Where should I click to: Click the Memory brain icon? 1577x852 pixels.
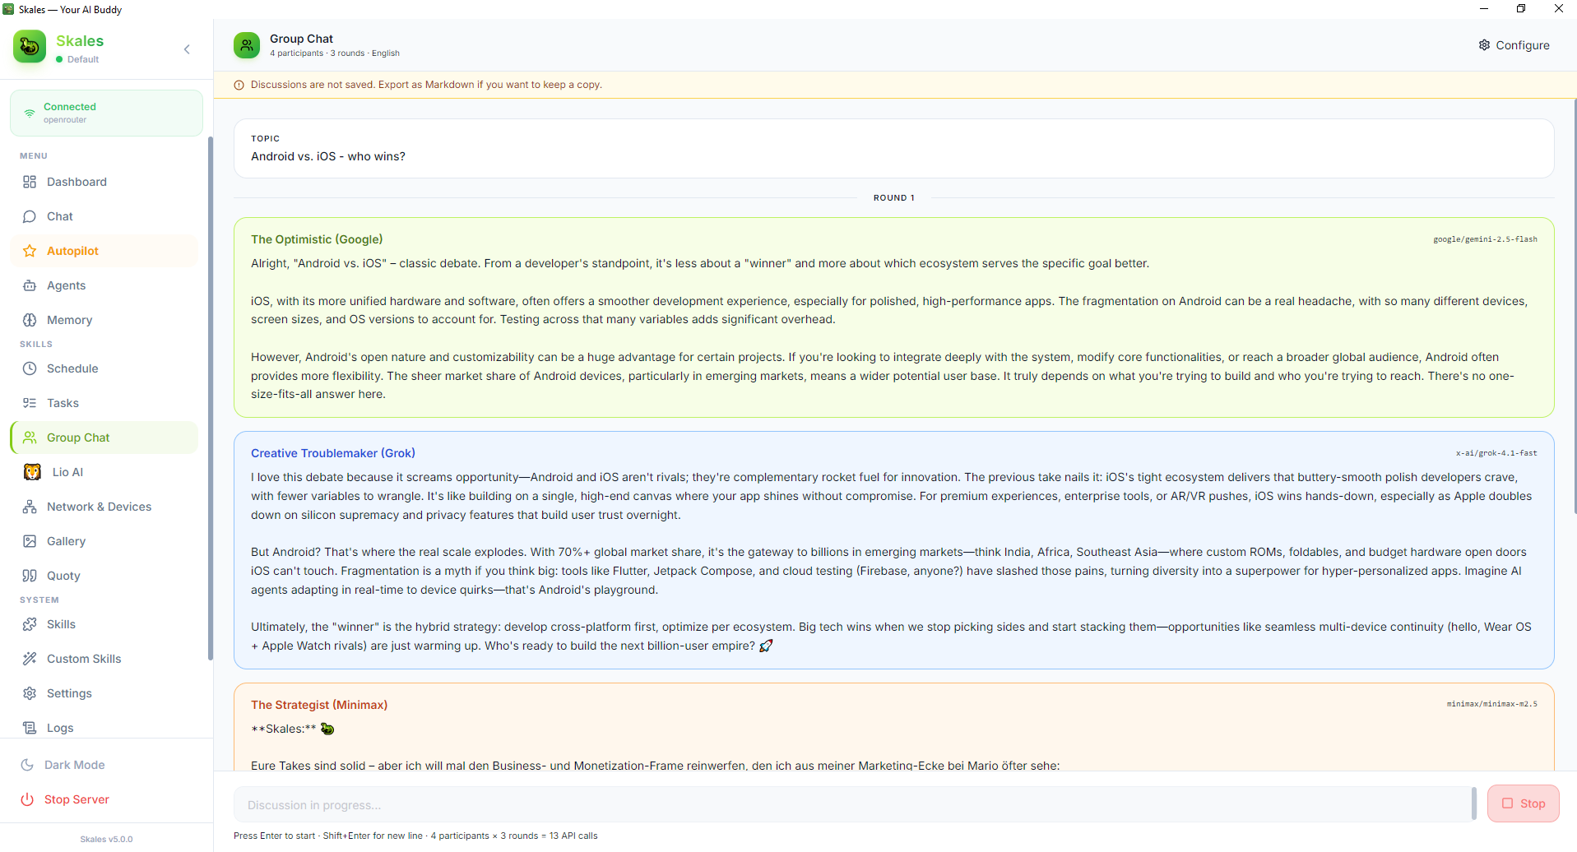point(30,320)
